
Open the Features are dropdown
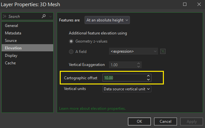pyautogui.click(x=107, y=20)
